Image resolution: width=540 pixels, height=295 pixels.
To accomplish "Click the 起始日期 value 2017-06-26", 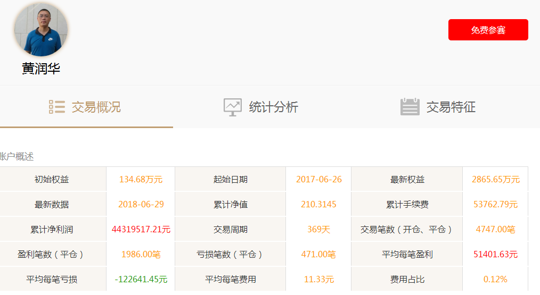I will click(319, 180).
